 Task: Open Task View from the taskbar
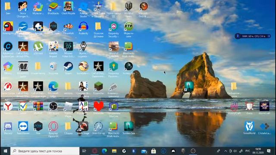tap(85, 151)
